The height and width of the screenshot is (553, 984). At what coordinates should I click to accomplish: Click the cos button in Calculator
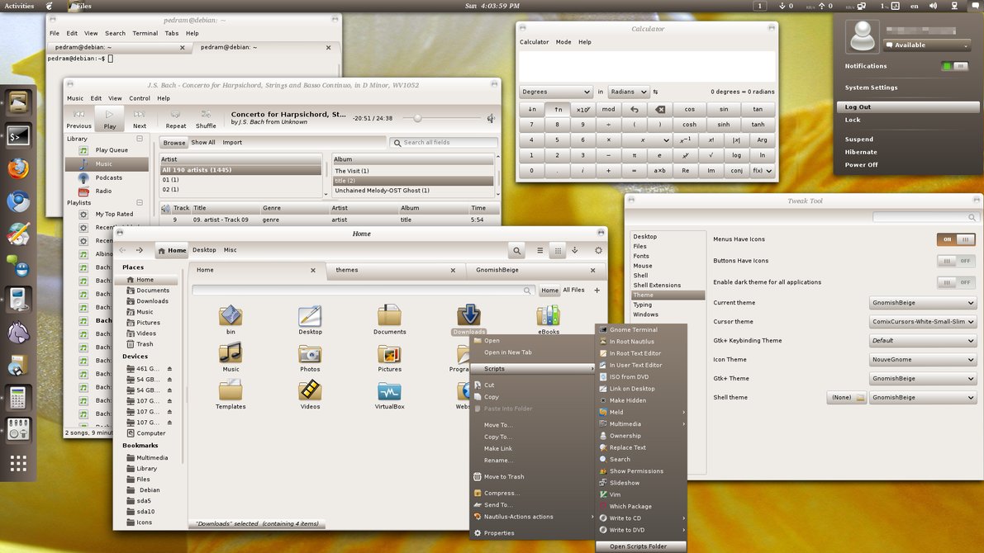(689, 109)
